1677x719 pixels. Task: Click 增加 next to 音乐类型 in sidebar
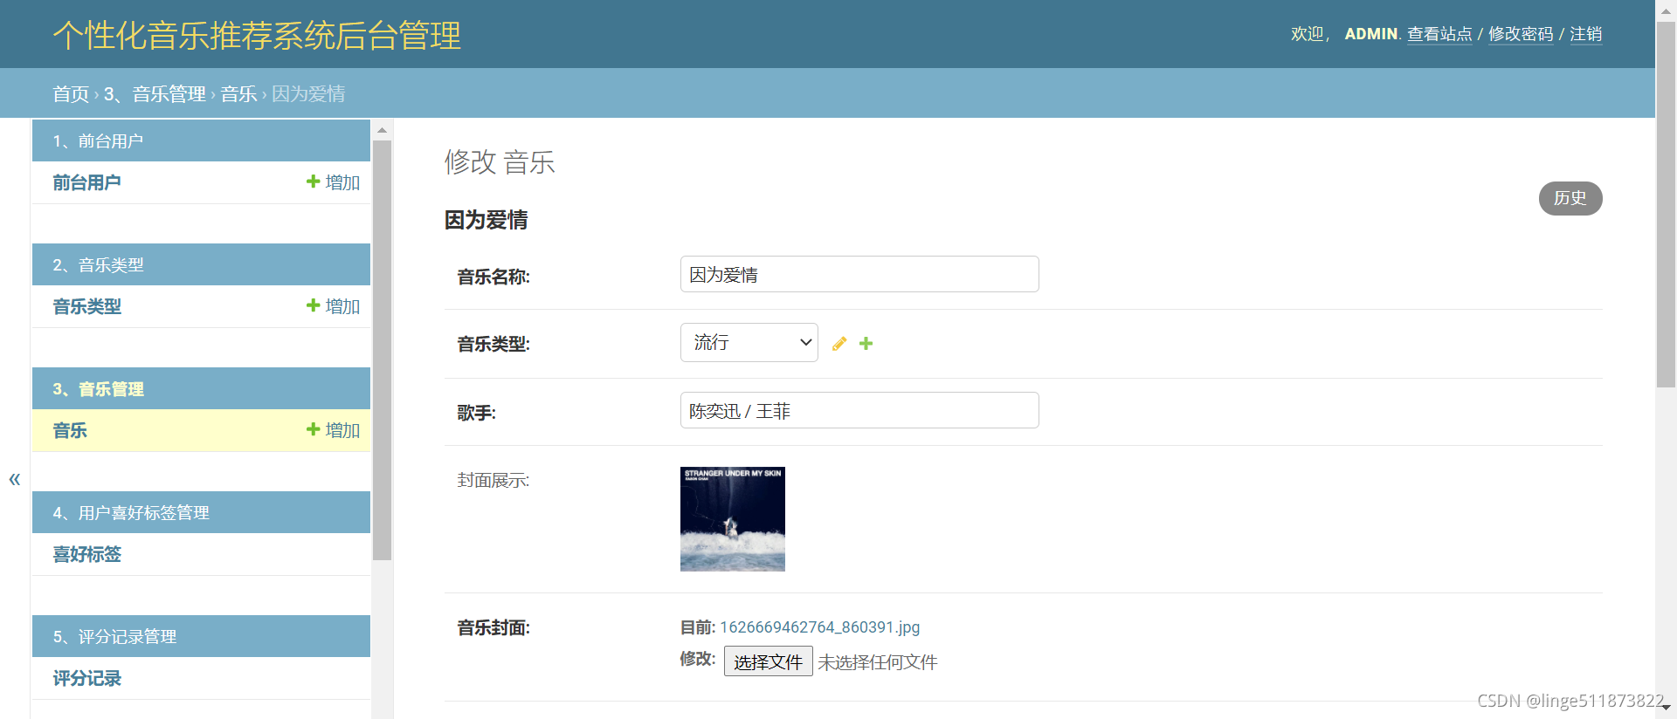(x=333, y=306)
